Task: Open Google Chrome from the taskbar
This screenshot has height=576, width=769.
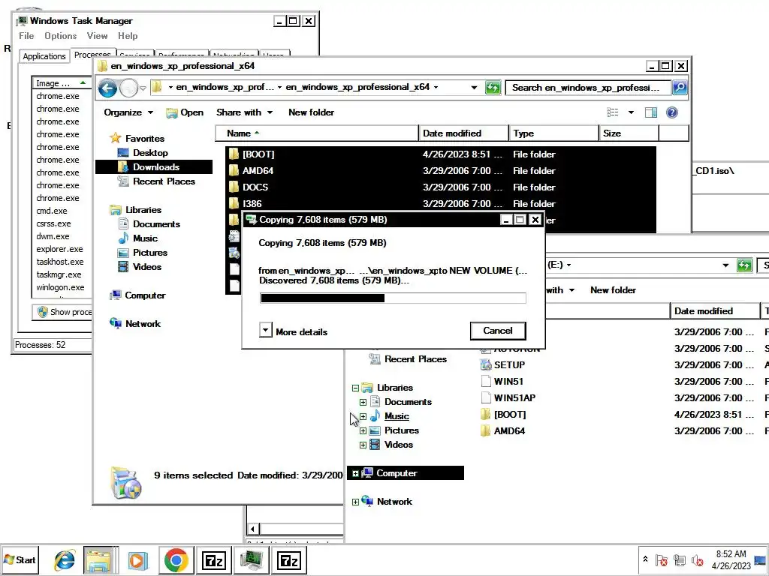Action: coord(176,560)
